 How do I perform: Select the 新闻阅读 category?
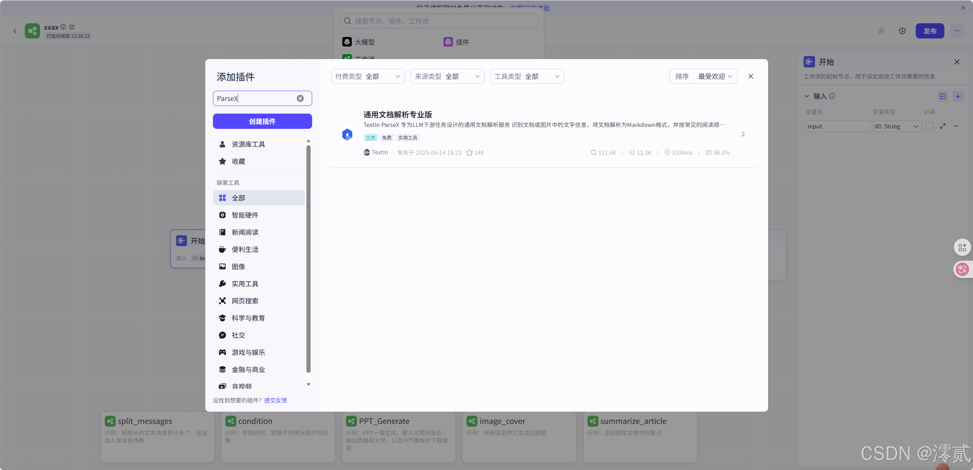click(244, 232)
